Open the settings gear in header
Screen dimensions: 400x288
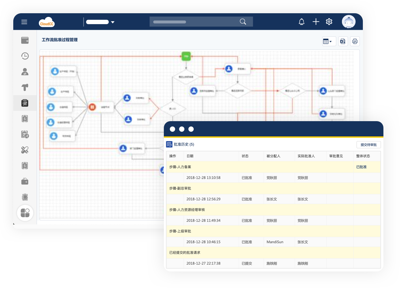(x=329, y=22)
